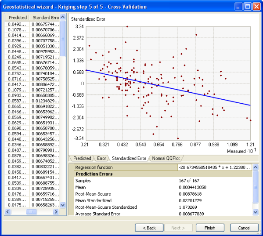Click up arrow of statistics panel scrollbar
This screenshot has width=263, height=236.
[256, 167]
